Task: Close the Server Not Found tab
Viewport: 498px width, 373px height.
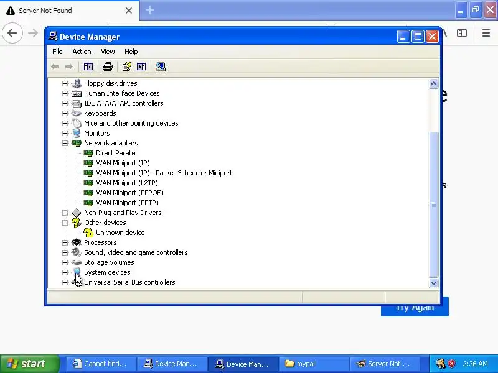Action: 129,11
